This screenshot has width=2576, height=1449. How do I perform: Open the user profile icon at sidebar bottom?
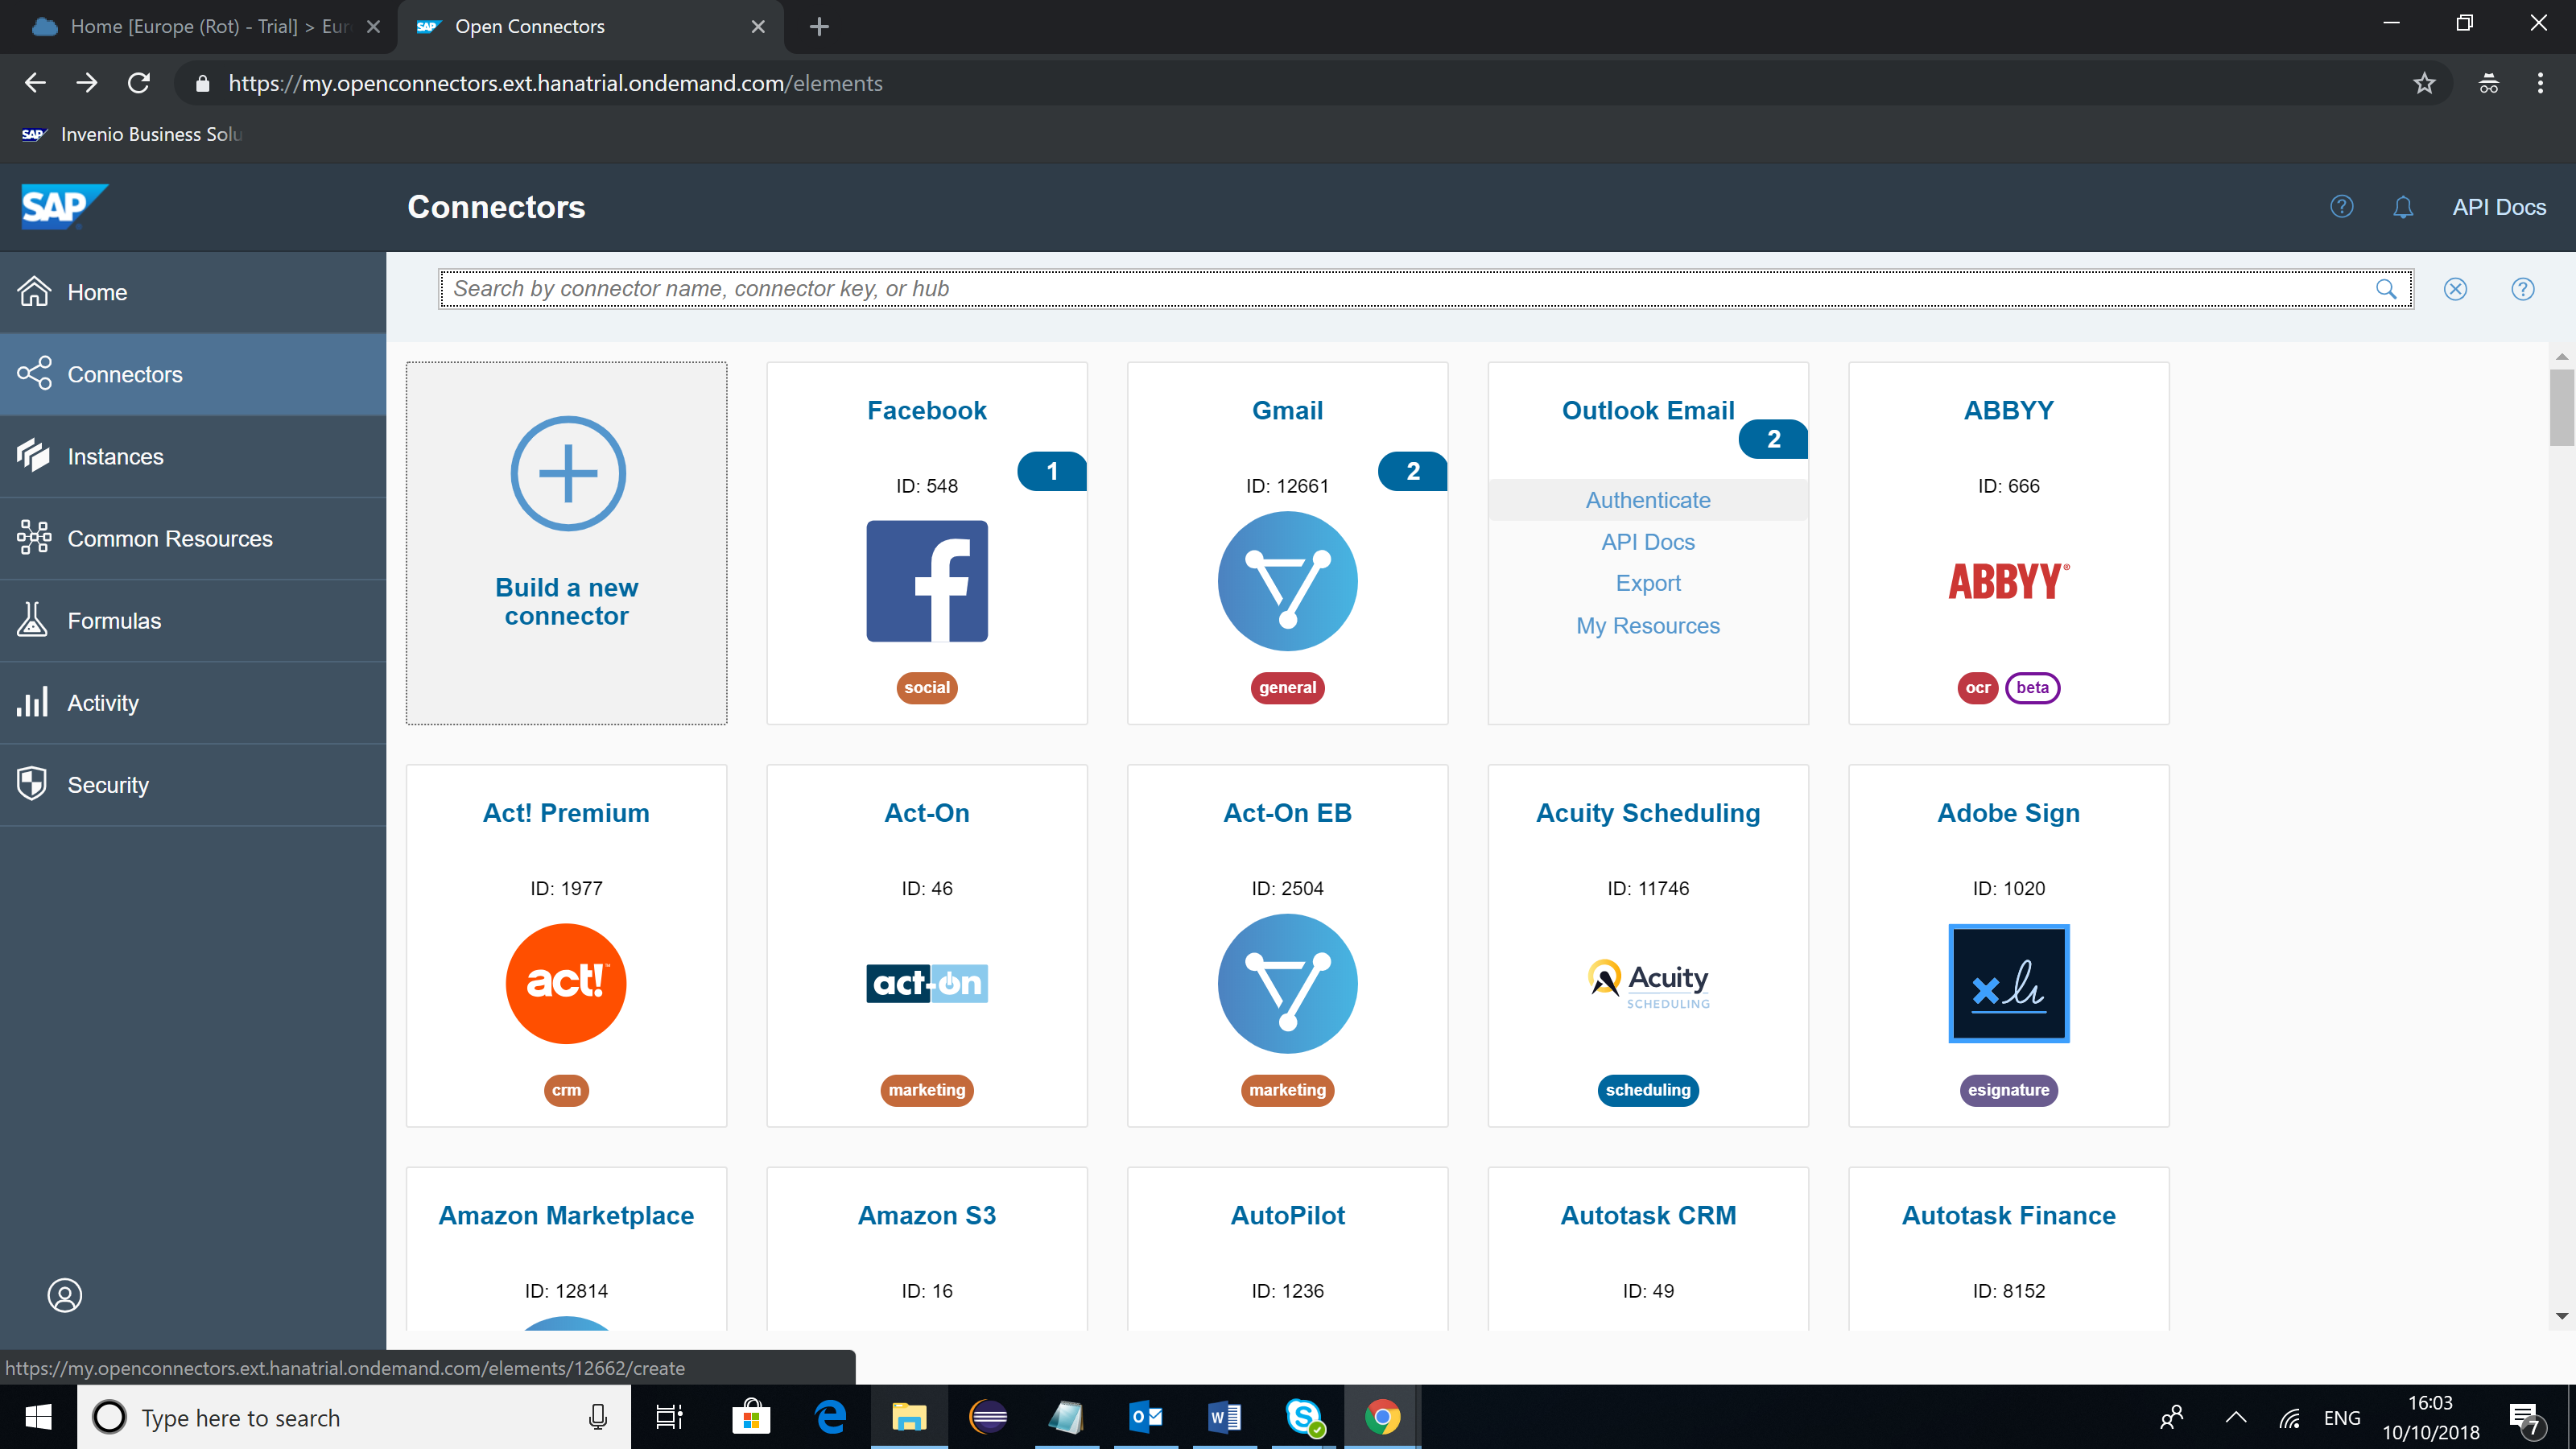pos(65,1295)
